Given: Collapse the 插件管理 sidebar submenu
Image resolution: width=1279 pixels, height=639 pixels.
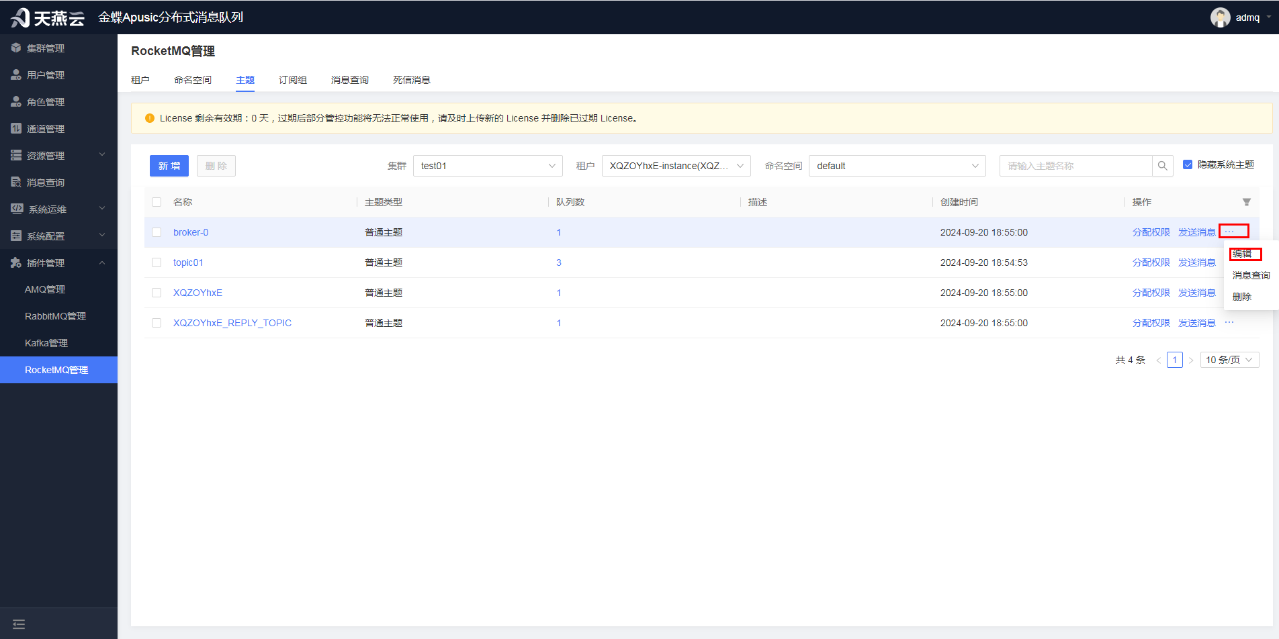Looking at the screenshot, I should pos(102,262).
